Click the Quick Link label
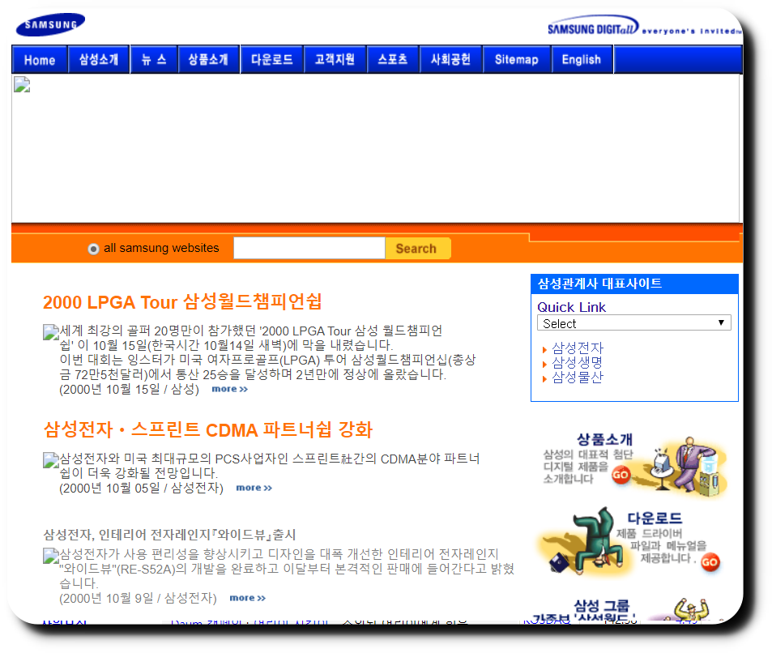Viewport: 772px width, 653px height. click(571, 307)
